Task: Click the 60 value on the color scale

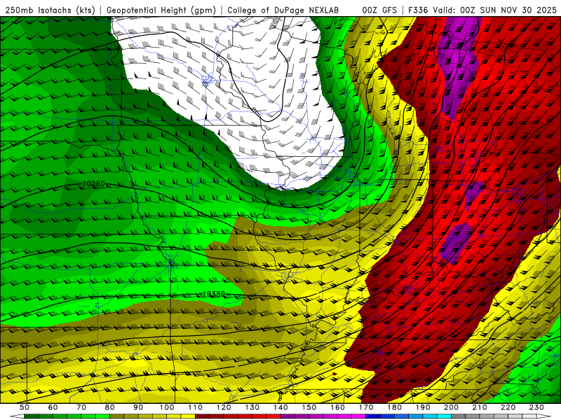Action: [53, 407]
